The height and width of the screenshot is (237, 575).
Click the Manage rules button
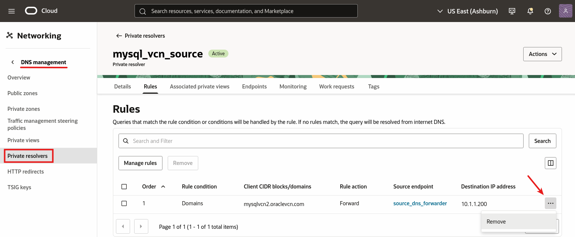pos(140,163)
